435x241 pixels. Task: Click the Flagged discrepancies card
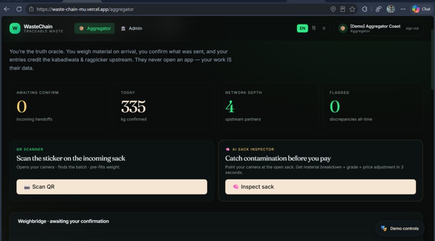pyautogui.click(x=373, y=106)
